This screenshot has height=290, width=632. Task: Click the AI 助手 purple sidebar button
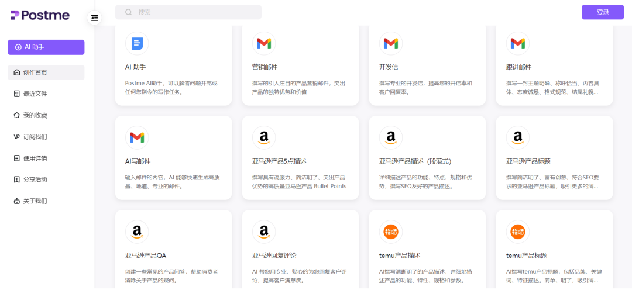(46, 47)
